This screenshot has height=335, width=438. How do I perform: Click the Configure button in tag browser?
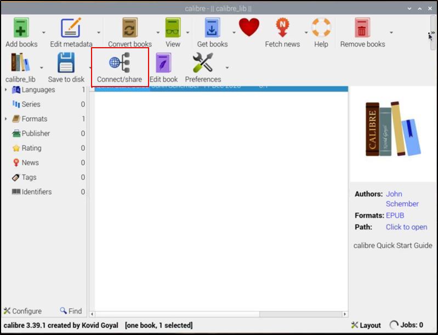pos(22,311)
